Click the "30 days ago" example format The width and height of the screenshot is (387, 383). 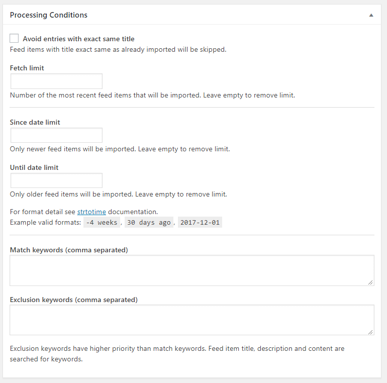pos(149,223)
